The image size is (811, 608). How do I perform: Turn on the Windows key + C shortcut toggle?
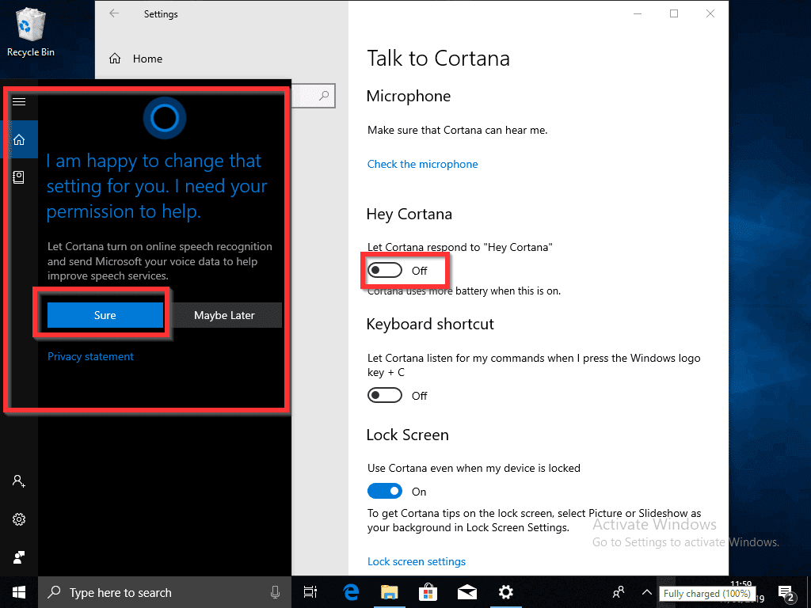tap(385, 394)
